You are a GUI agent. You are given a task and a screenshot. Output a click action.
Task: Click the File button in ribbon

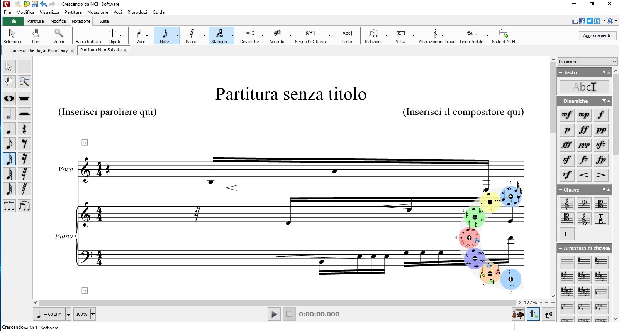13,21
